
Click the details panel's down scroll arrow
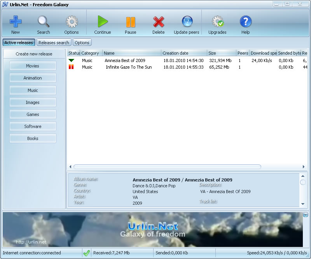click(x=303, y=204)
